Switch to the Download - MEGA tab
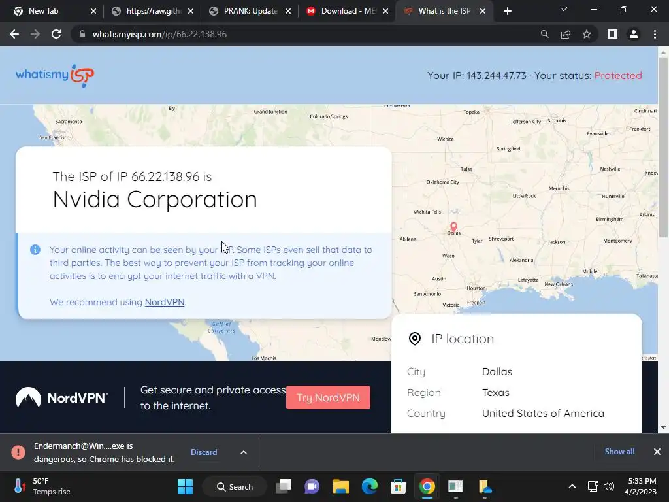 348,11
